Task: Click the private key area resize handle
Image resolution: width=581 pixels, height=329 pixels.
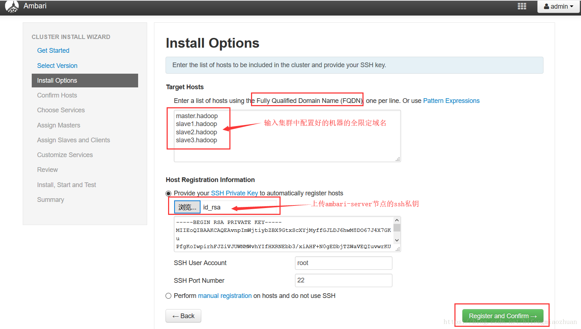Action: (398, 249)
